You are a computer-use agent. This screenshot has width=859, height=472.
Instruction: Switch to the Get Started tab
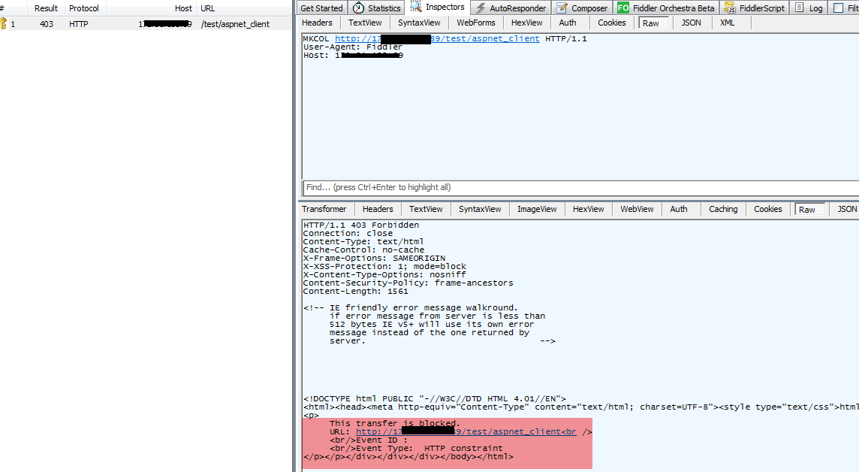(x=321, y=8)
